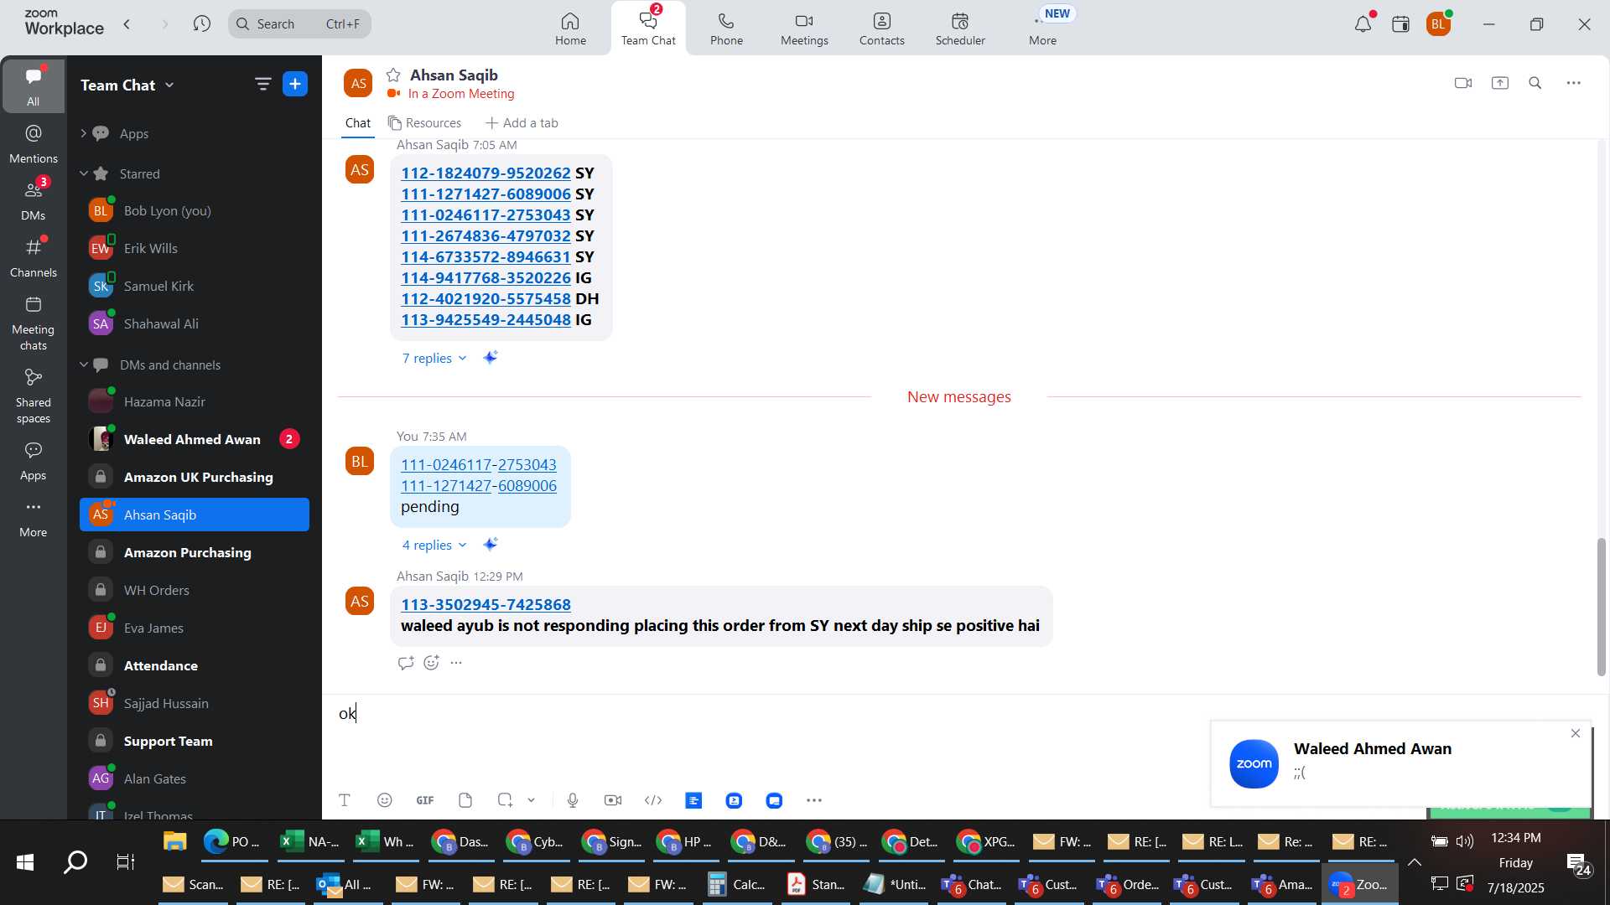Start a video meeting with Ahsan Saqib
Viewport: 1610px width, 905px height.
click(x=1463, y=83)
